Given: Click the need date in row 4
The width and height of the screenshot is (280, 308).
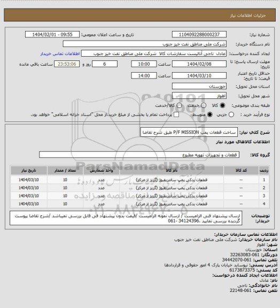Looking at the screenshot, I should coord(29,204).
